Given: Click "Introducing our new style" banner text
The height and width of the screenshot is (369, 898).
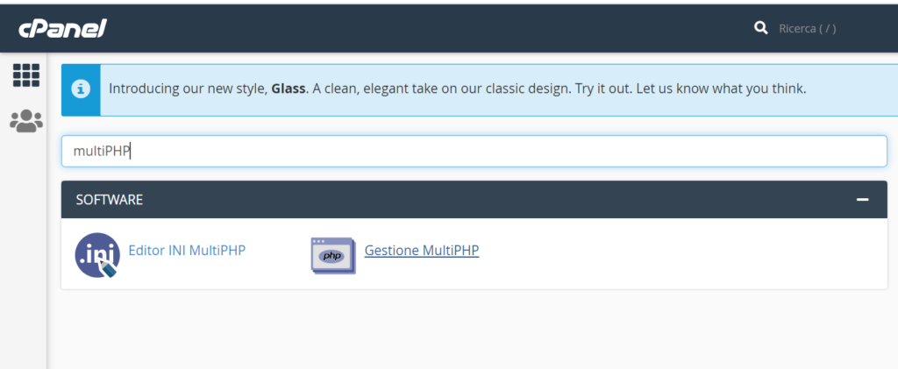Looking at the screenshot, I should (188, 89).
